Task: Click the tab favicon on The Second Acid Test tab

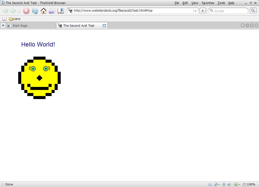Action: pyautogui.click(x=60, y=26)
